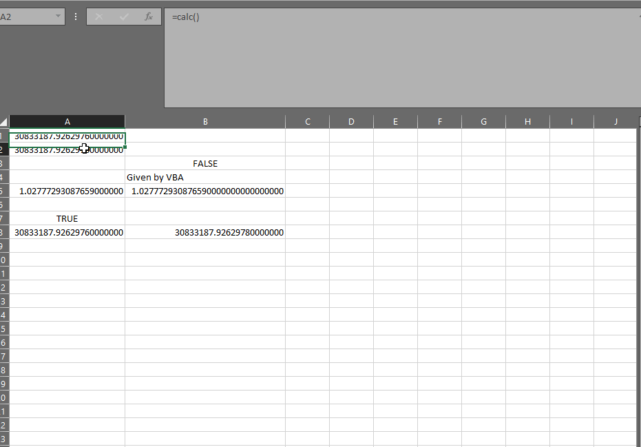This screenshot has width=641, height=447.
Task: Select column F header
Action: [439, 121]
